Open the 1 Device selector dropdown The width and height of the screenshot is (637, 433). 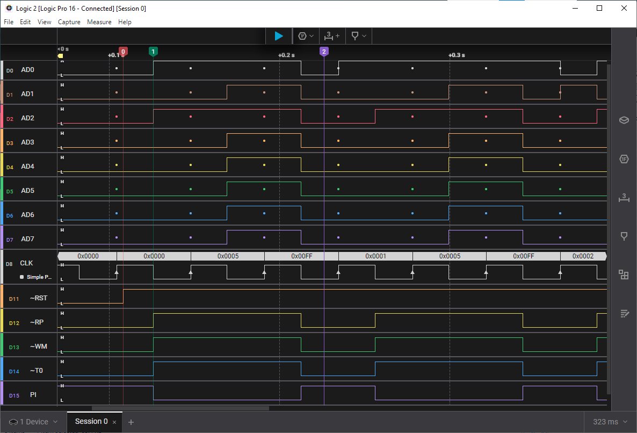click(x=33, y=422)
